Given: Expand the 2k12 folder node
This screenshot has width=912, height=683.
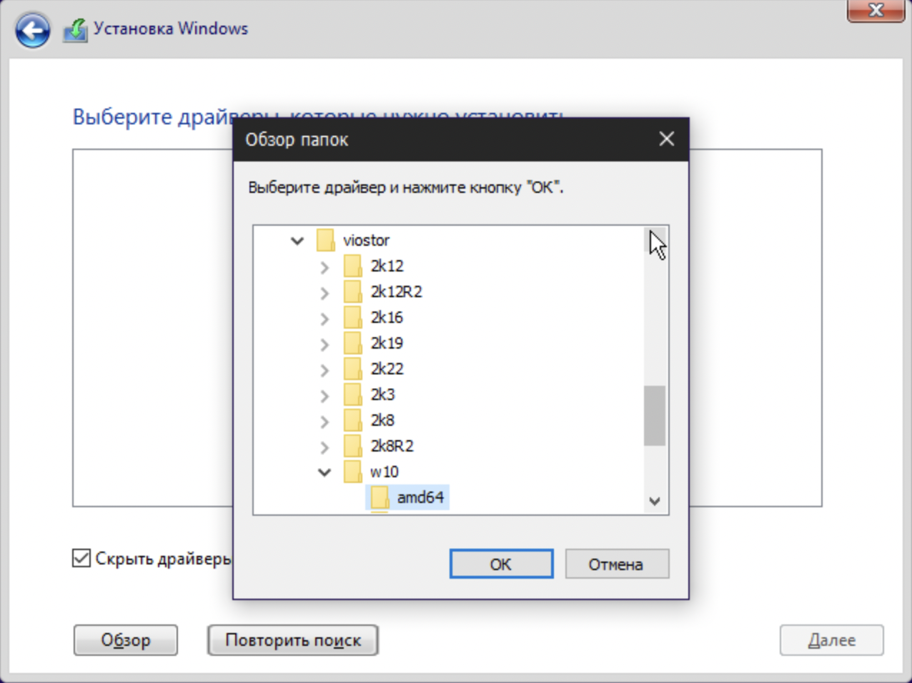Looking at the screenshot, I should 324,267.
